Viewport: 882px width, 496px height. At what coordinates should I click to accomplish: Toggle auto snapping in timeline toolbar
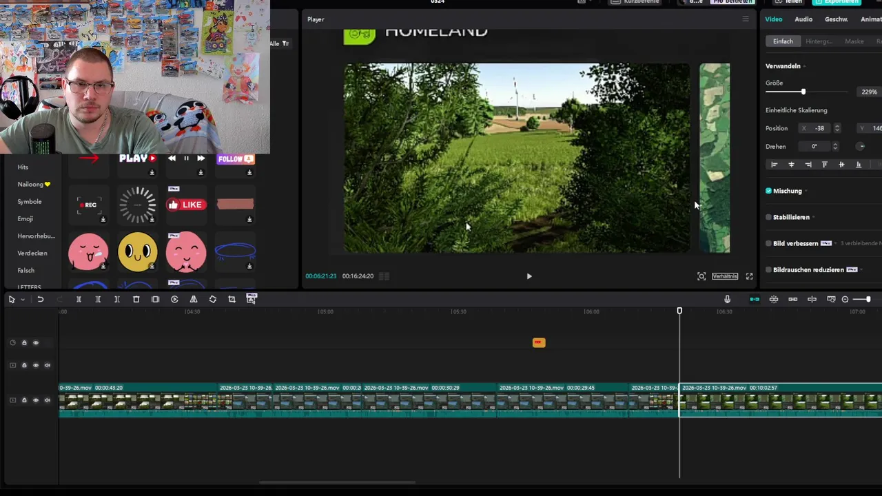[774, 299]
